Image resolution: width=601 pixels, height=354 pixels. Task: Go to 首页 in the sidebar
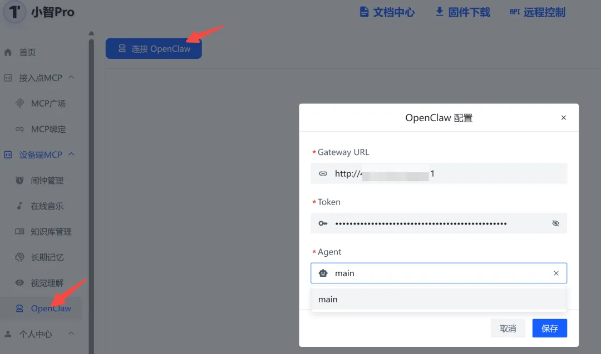click(x=28, y=52)
